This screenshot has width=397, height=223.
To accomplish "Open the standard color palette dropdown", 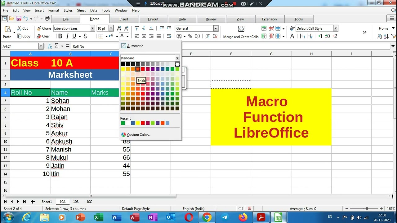I will pyautogui.click(x=177, y=58).
